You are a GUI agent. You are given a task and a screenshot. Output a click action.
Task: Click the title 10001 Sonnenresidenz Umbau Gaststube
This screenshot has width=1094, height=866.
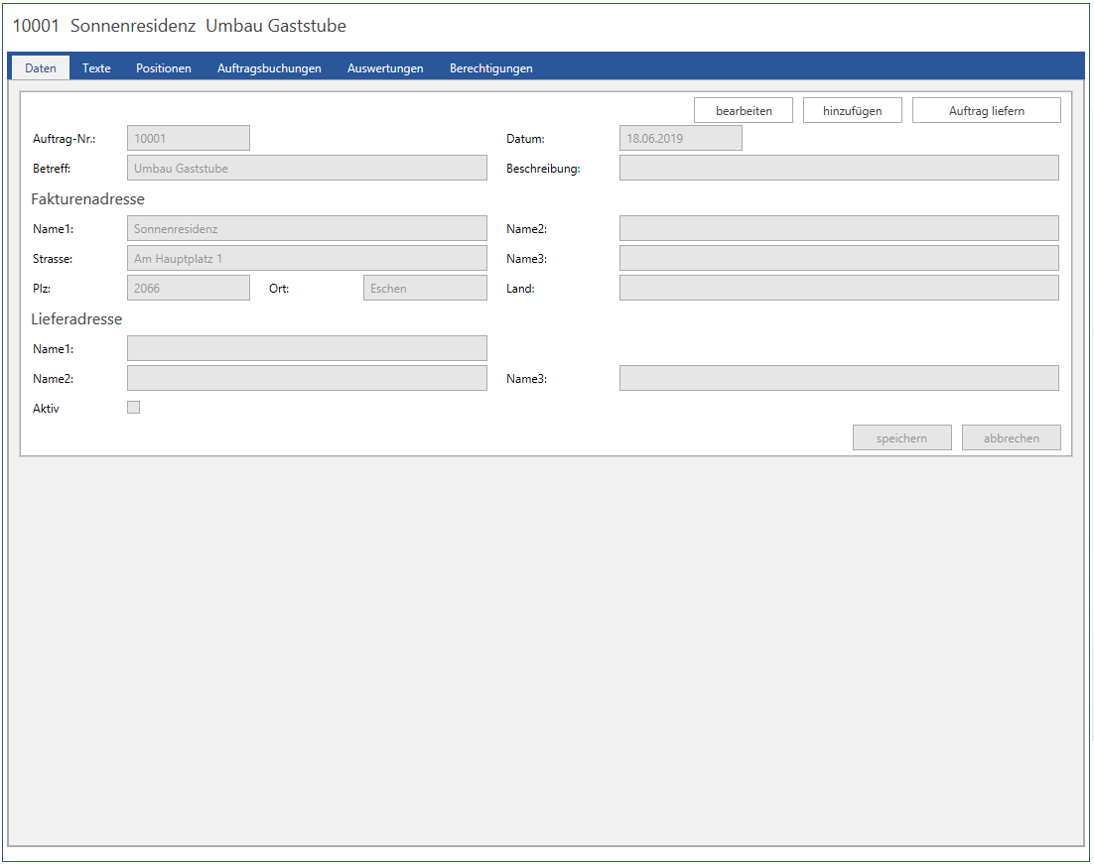pos(180,26)
